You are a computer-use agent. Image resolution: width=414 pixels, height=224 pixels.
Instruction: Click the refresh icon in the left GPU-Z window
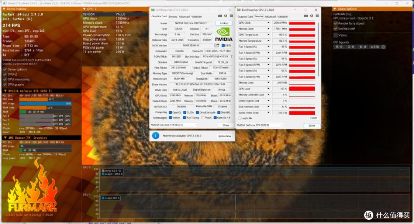[x=226, y=16]
